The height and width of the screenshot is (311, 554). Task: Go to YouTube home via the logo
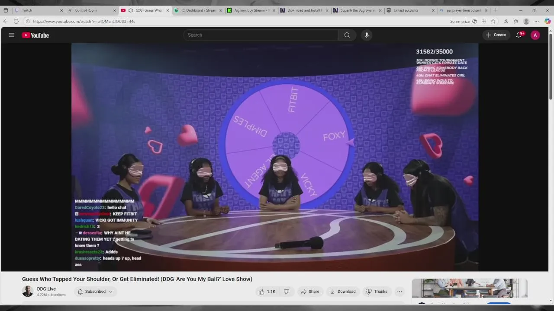[35, 35]
